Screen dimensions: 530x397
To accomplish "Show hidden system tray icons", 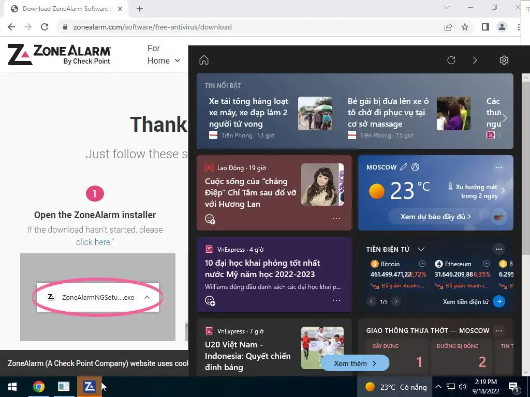I will 438,387.
